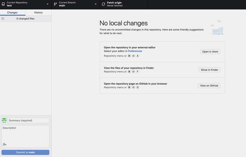Image resolution: width=246 pixels, height=157 pixels.
Task: Click the 'F' shortcut key badge
Action: [137, 72]
